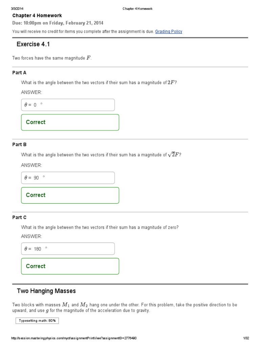Click the due date line for February 21
This screenshot has width=260, height=347.
pyautogui.click(x=58, y=23)
